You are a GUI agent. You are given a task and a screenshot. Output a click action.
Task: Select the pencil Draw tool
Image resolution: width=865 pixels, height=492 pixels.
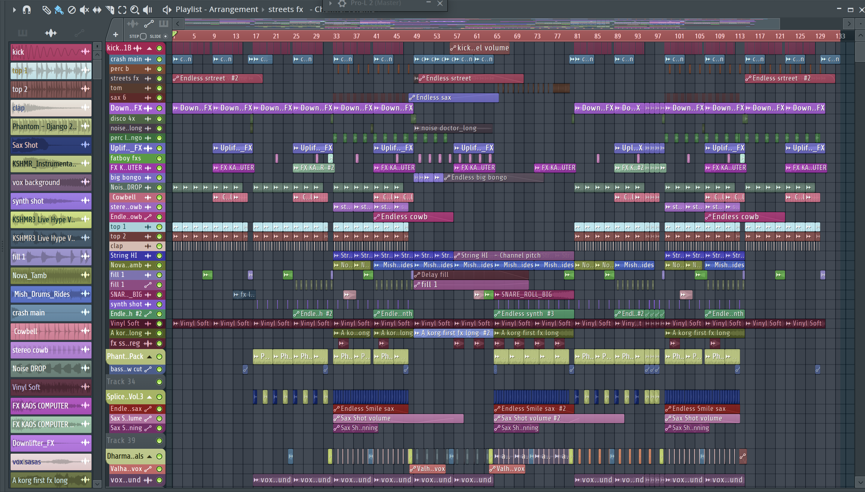pos(46,10)
